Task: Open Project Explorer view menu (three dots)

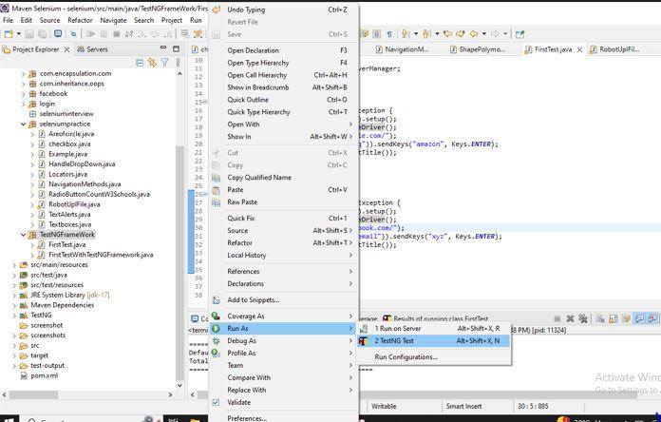Action: pyautogui.click(x=178, y=63)
